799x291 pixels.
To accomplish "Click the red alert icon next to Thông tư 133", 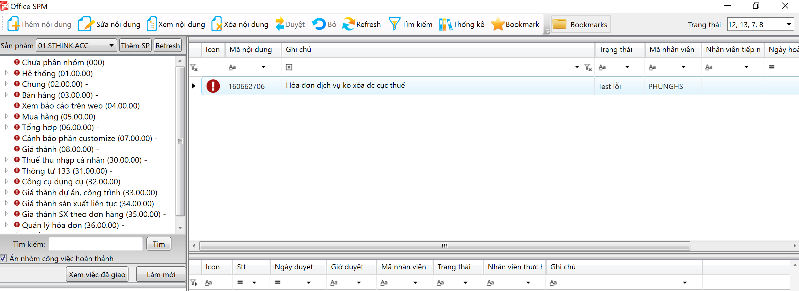I will coord(17,171).
